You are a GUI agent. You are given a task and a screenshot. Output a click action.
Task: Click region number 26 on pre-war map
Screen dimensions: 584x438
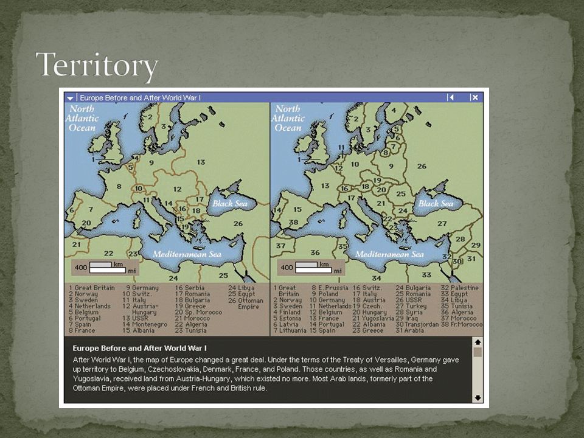click(238, 223)
